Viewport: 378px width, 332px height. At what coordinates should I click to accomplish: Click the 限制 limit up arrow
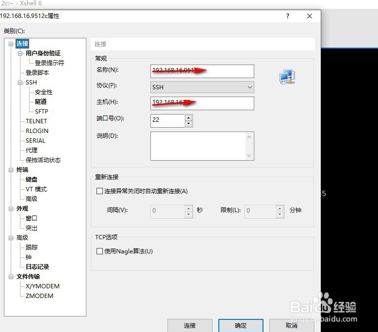click(x=279, y=208)
